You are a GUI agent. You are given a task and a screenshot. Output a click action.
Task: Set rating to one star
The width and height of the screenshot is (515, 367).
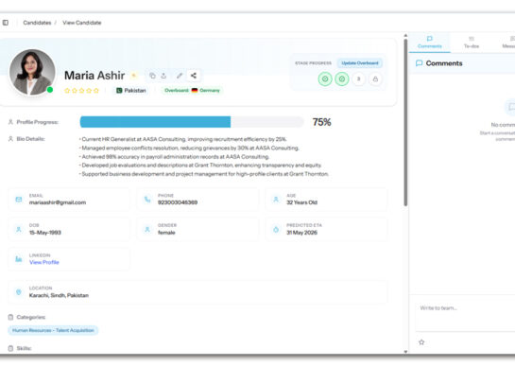click(x=67, y=91)
